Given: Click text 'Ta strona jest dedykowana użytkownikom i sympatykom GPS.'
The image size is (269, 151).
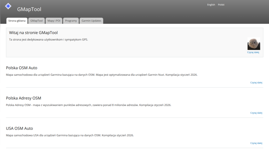Looking at the screenshot, I should pyautogui.click(x=48, y=40).
